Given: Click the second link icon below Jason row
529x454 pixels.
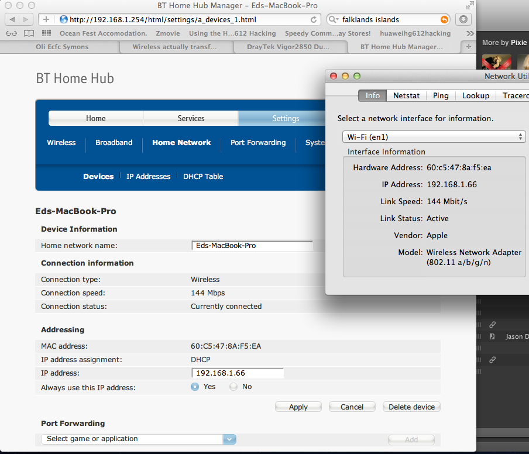Looking at the screenshot, I should click(x=492, y=360).
